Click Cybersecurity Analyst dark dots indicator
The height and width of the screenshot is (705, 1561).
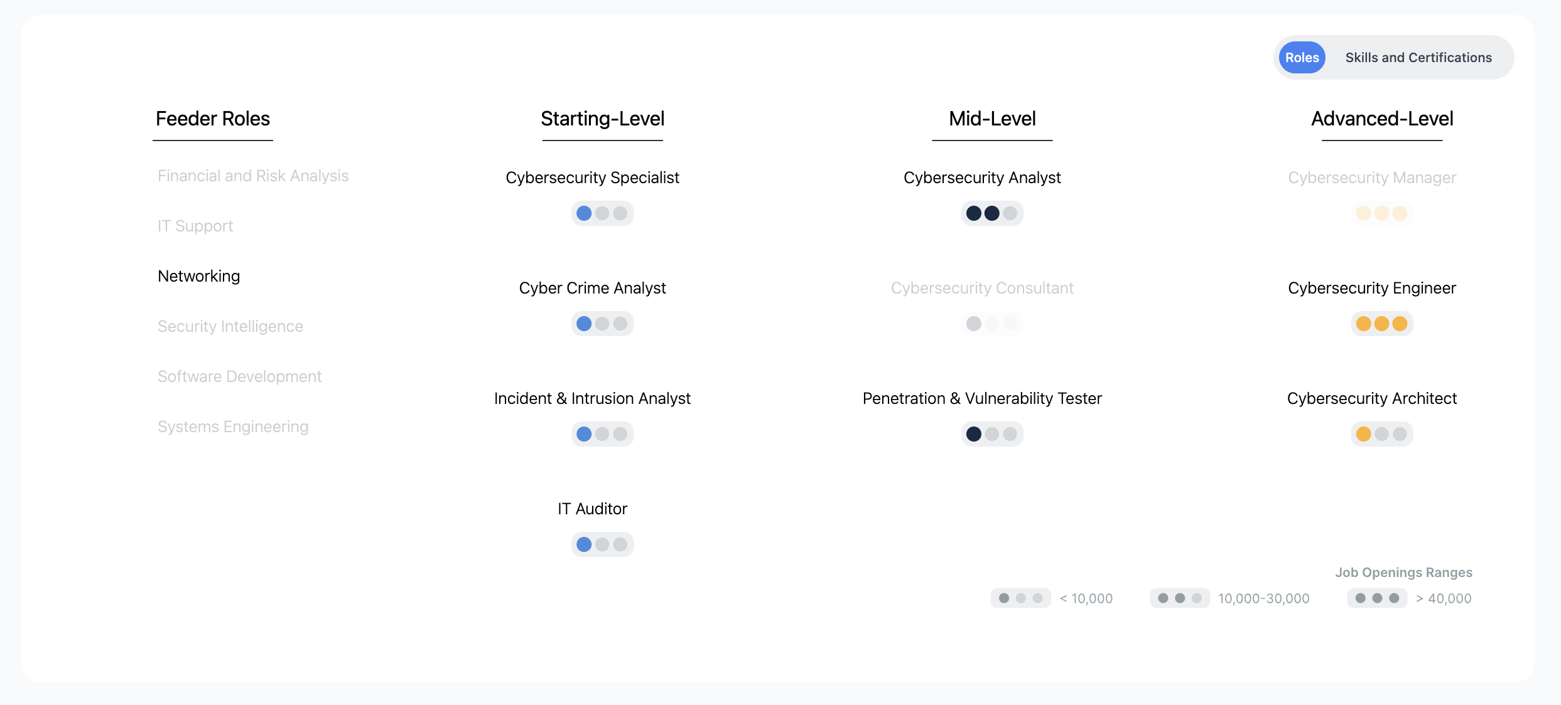(x=991, y=213)
